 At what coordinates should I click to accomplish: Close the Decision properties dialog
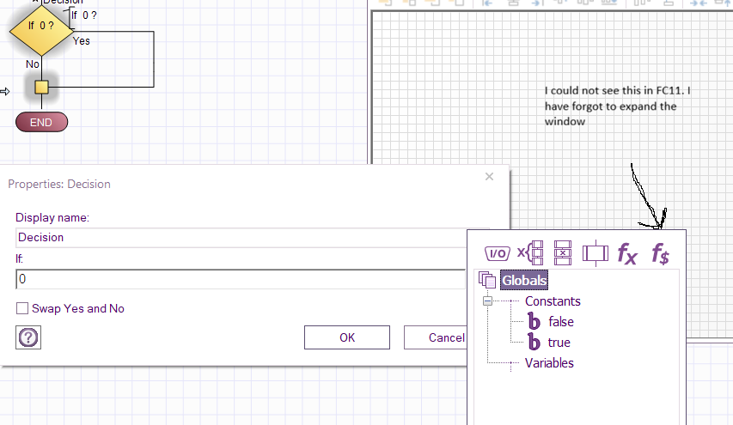point(489,177)
